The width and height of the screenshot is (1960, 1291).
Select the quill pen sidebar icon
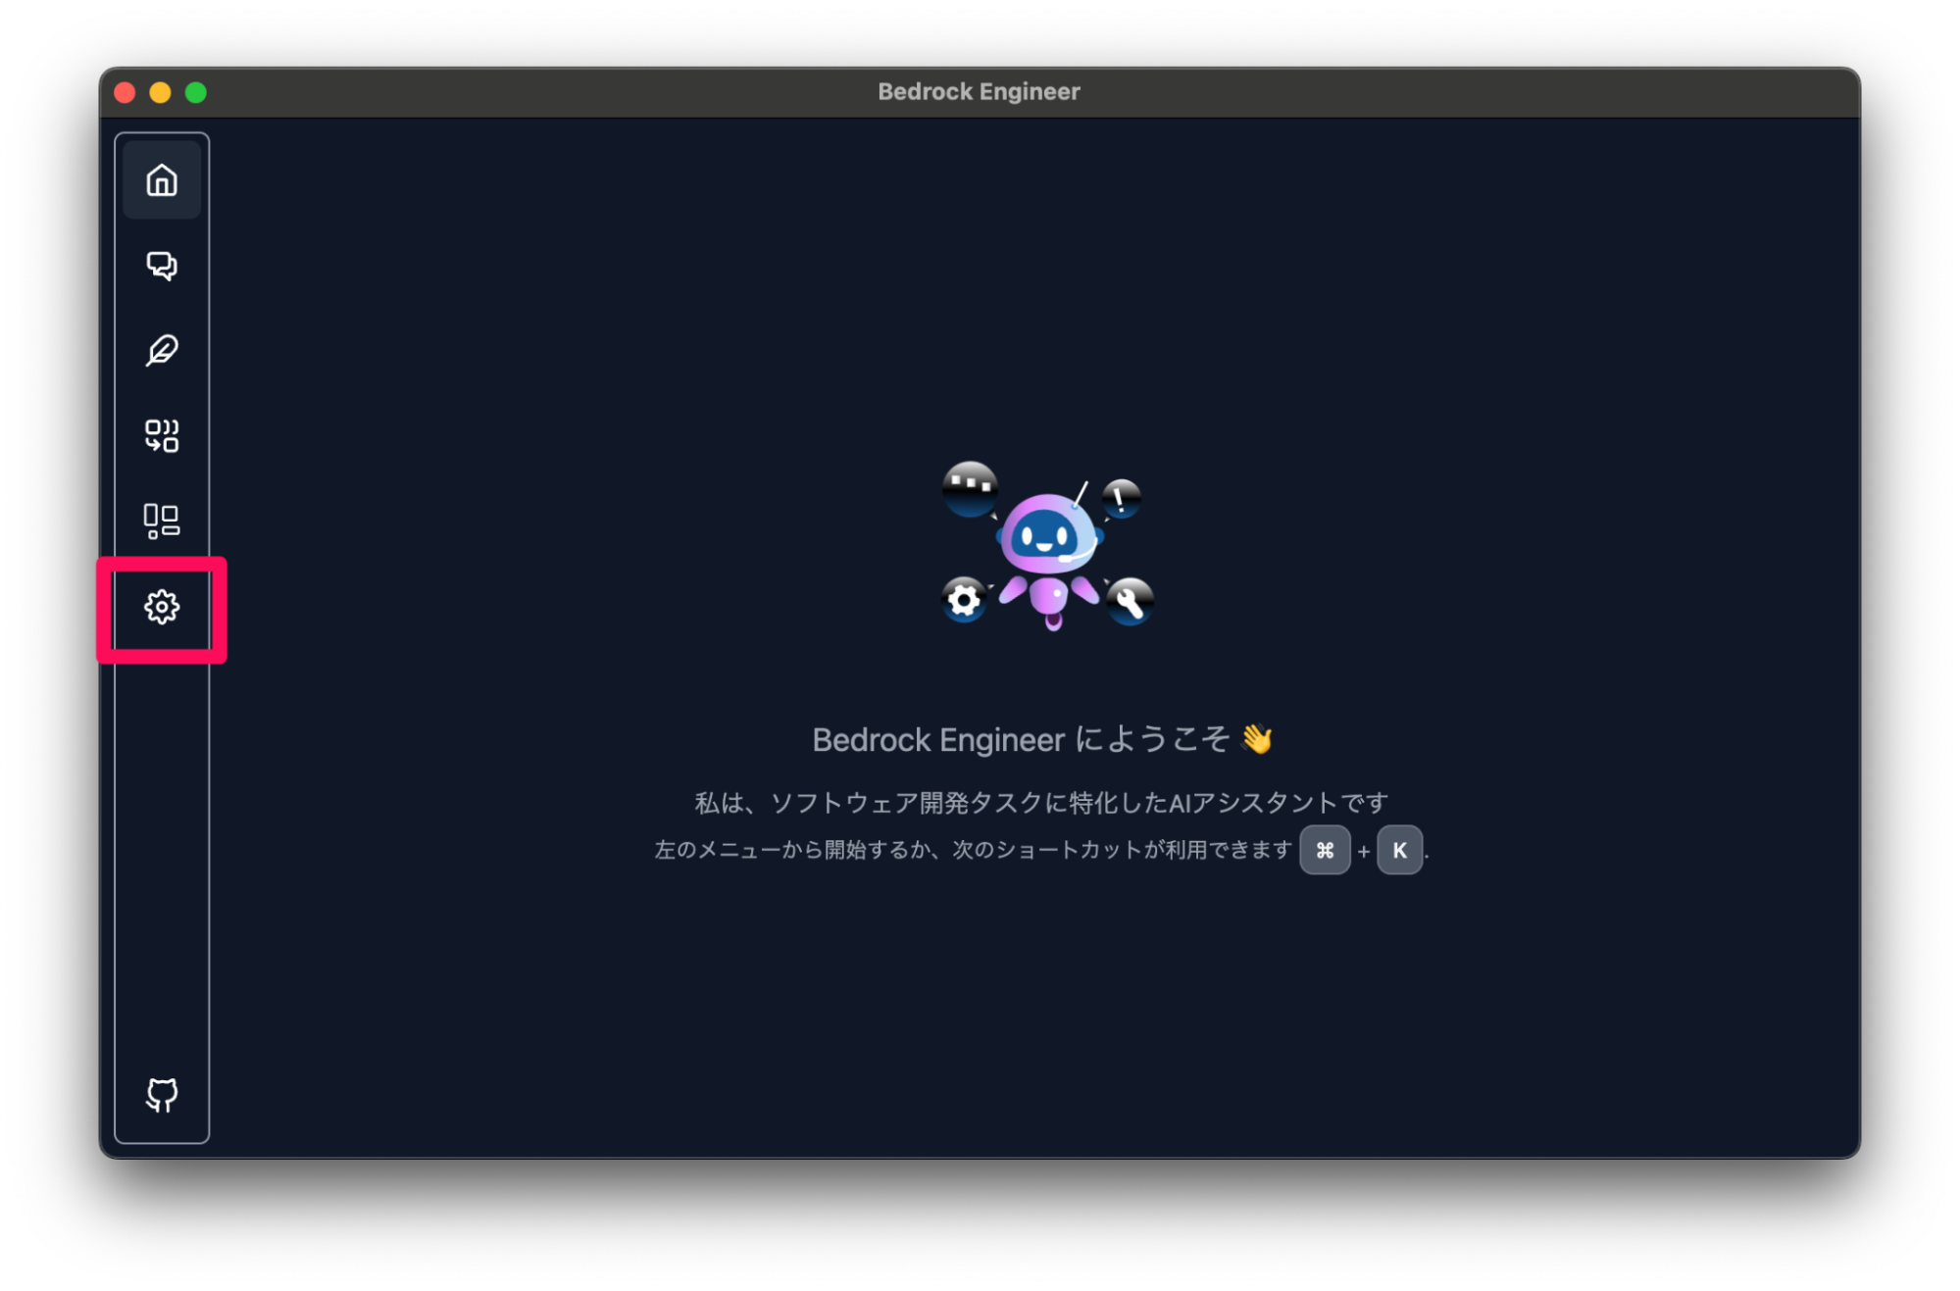[162, 351]
